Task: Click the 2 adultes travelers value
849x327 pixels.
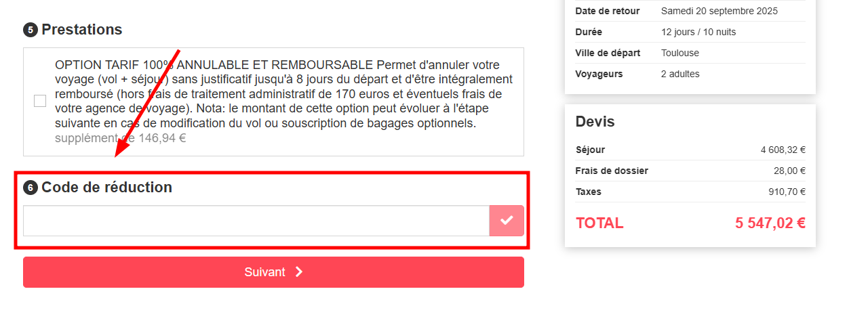Action: pyautogui.click(x=679, y=74)
